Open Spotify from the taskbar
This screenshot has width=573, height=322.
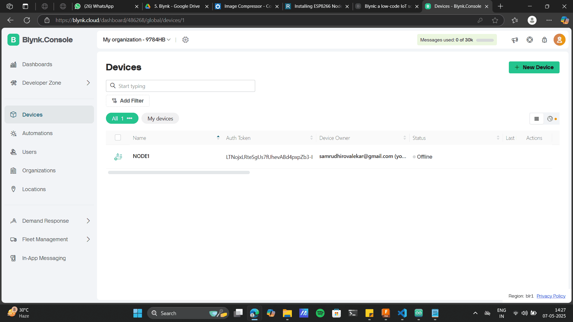(x=320, y=313)
